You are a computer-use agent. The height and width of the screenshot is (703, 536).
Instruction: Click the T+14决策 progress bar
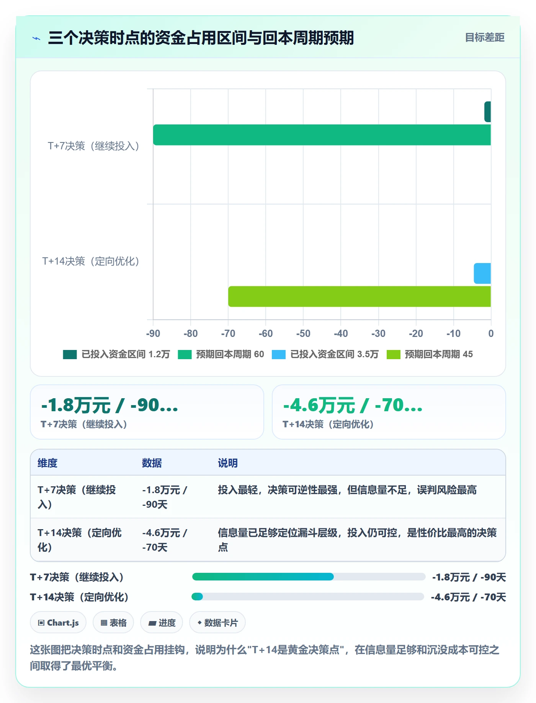point(308,597)
